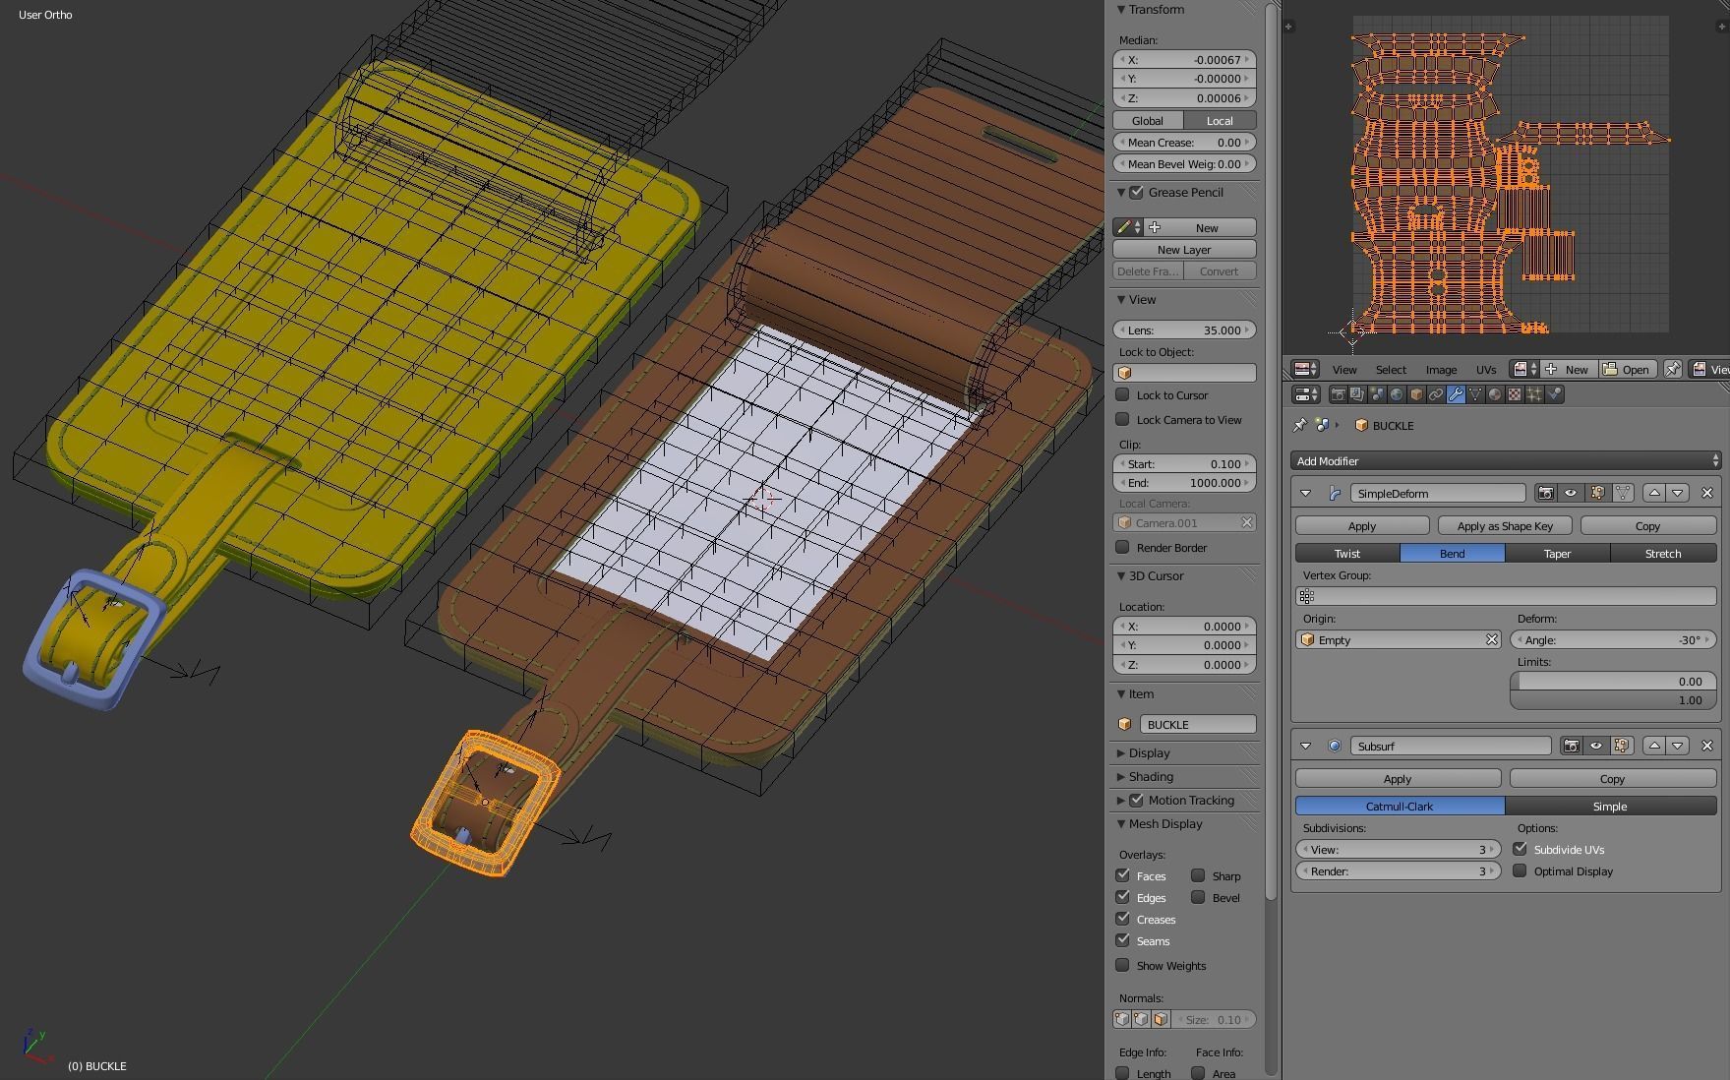
Task: Toggle SimpleDeform viewport visibility eye
Action: point(1572,493)
